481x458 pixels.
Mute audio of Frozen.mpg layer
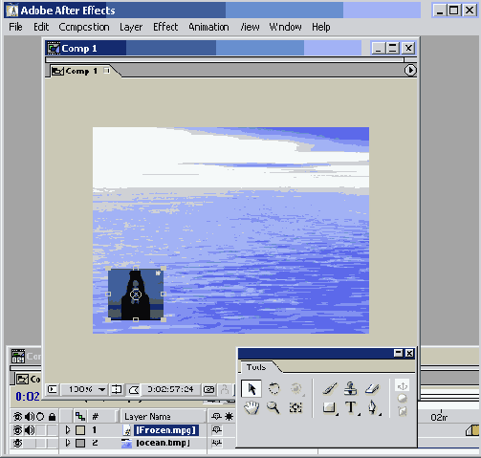[x=30, y=430]
